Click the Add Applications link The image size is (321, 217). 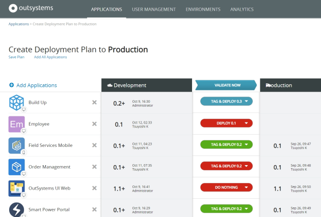pos(37,85)
